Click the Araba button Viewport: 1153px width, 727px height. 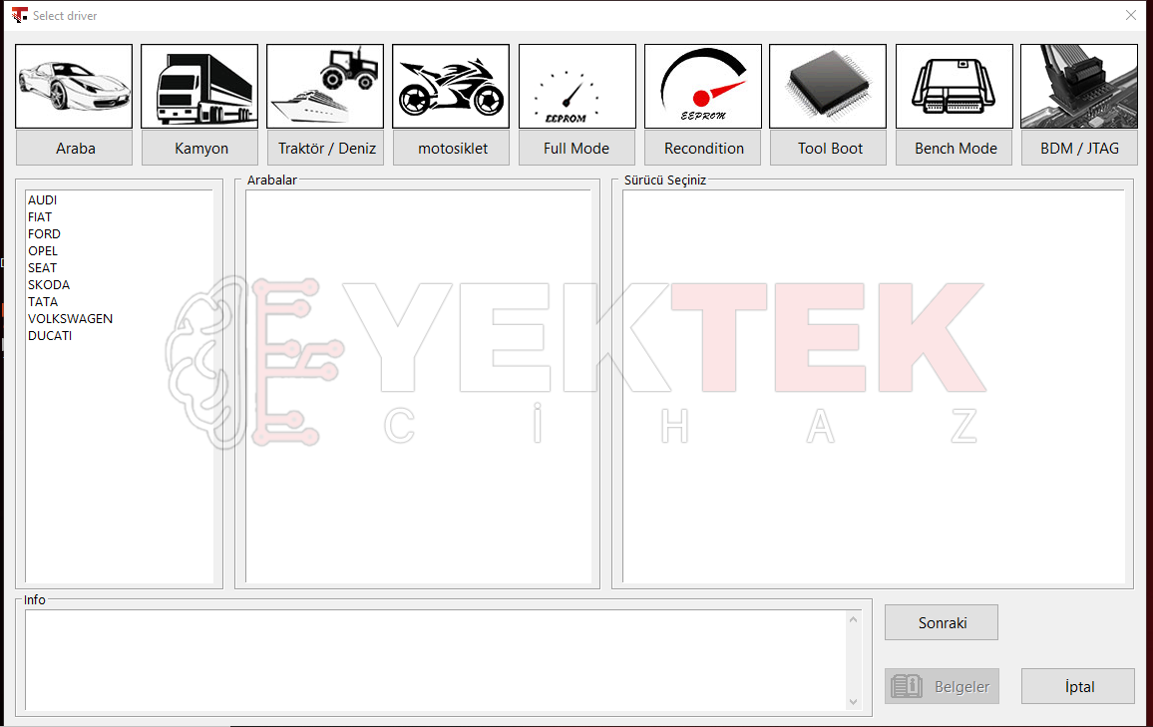(74, 148)
